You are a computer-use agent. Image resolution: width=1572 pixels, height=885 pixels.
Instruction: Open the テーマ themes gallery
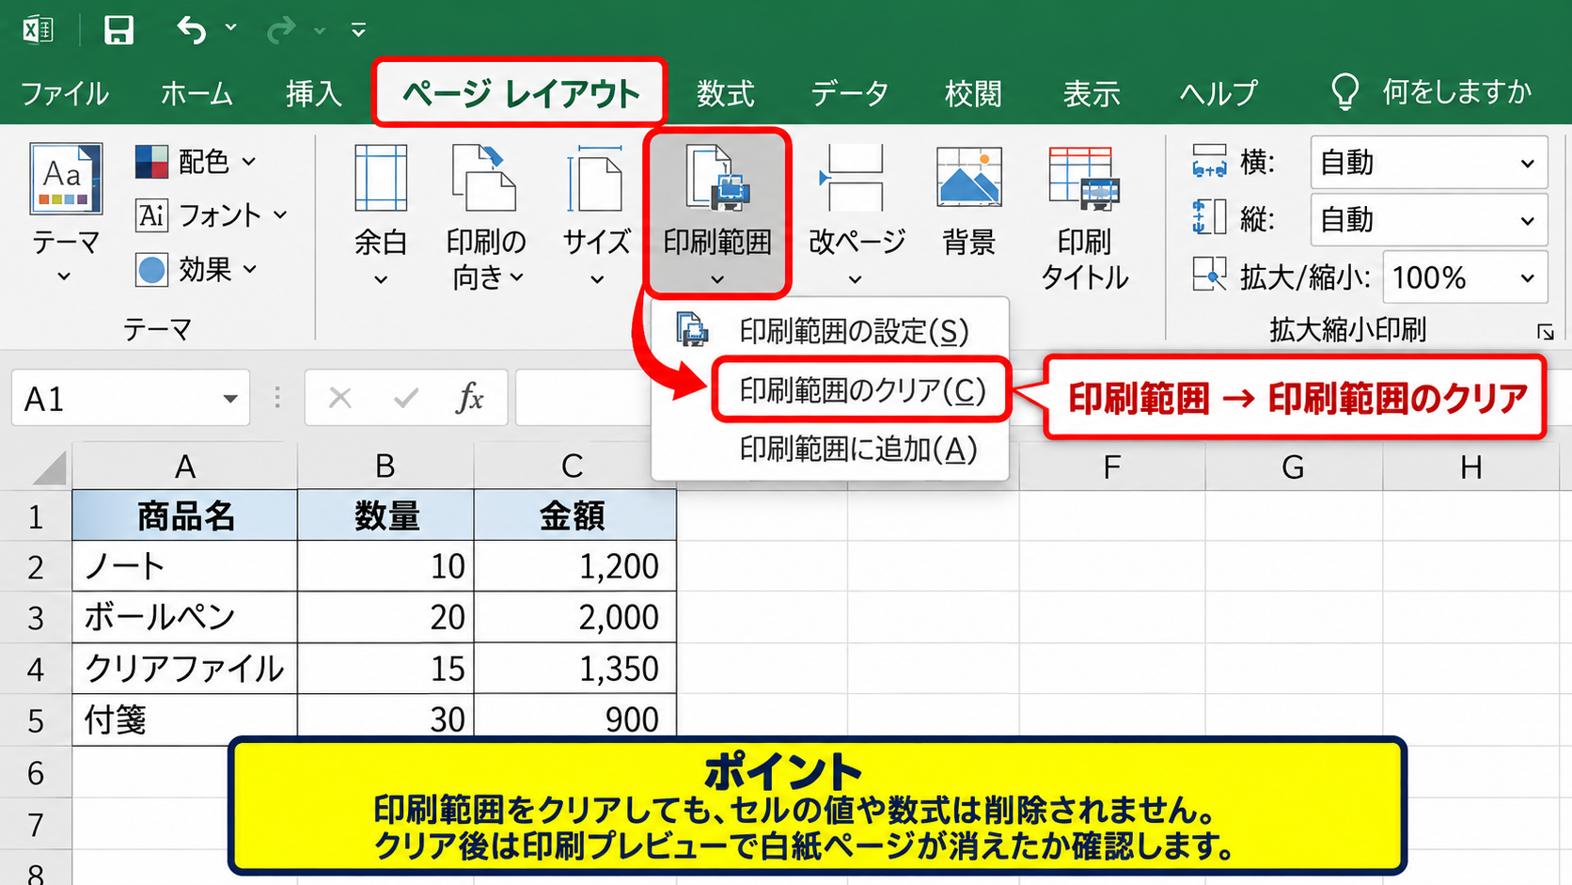coord(65,213)
